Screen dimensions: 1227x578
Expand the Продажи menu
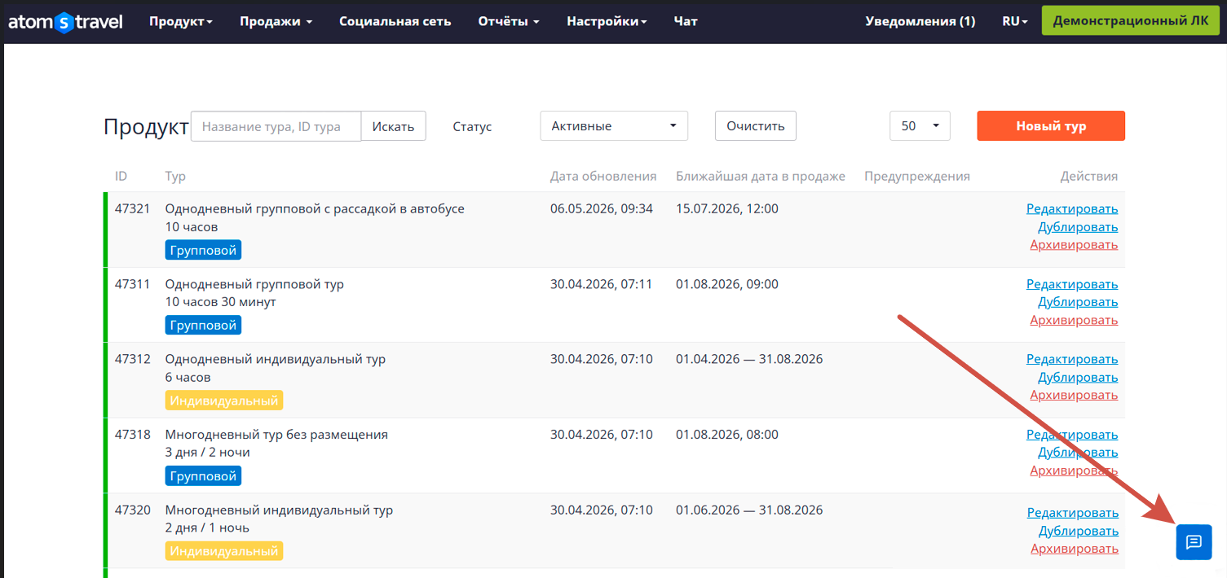276,22
